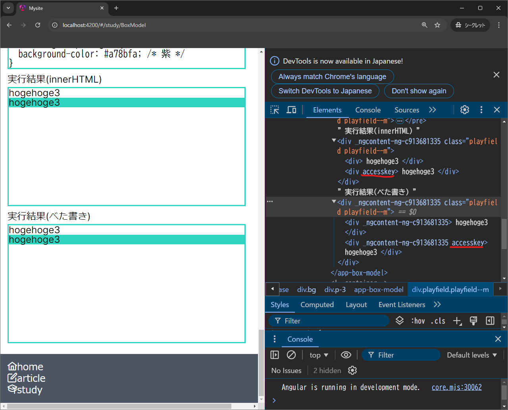Switch to the Sources tab
The image size is (508, 410).
coord(407,110)
